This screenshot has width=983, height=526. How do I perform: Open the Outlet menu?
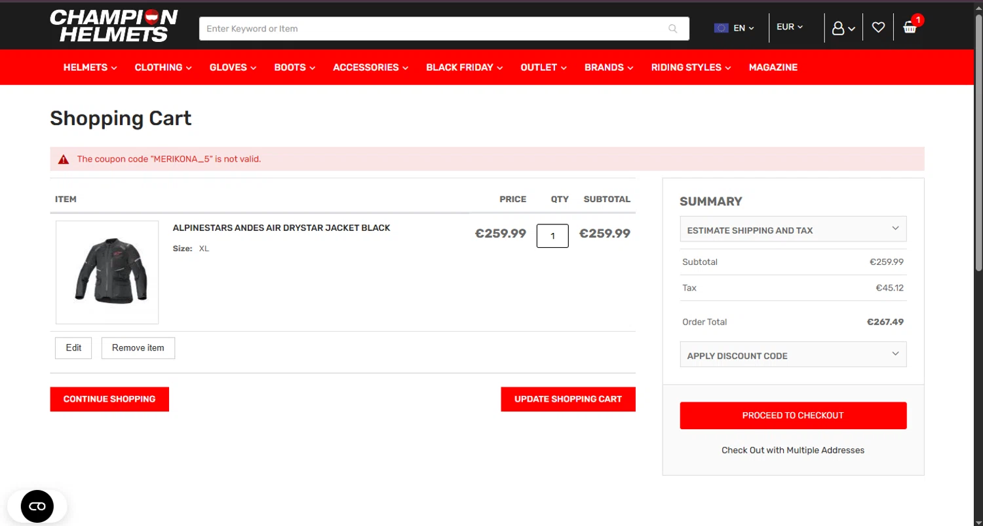click(x=543, y=67)
